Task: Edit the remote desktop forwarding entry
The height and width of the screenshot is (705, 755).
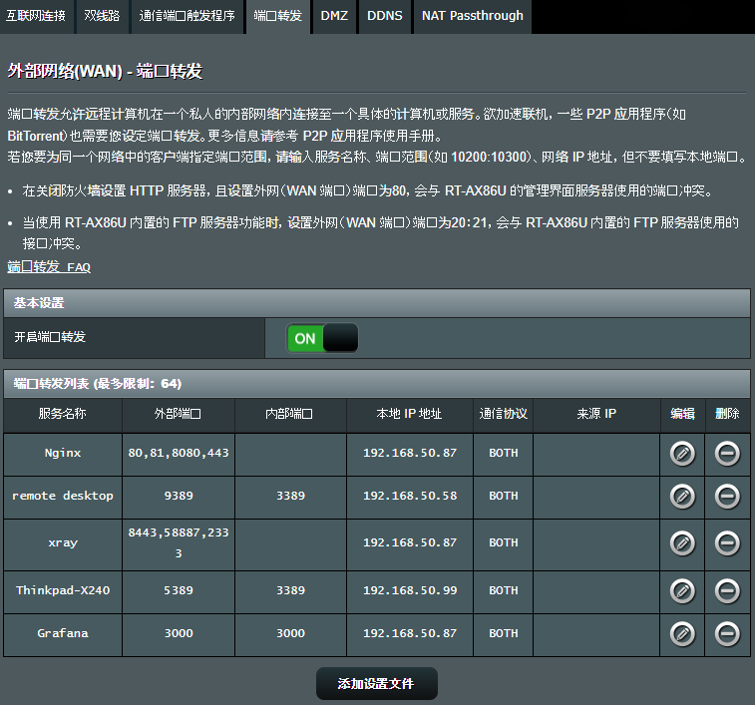Action: (x=682, y=496)
